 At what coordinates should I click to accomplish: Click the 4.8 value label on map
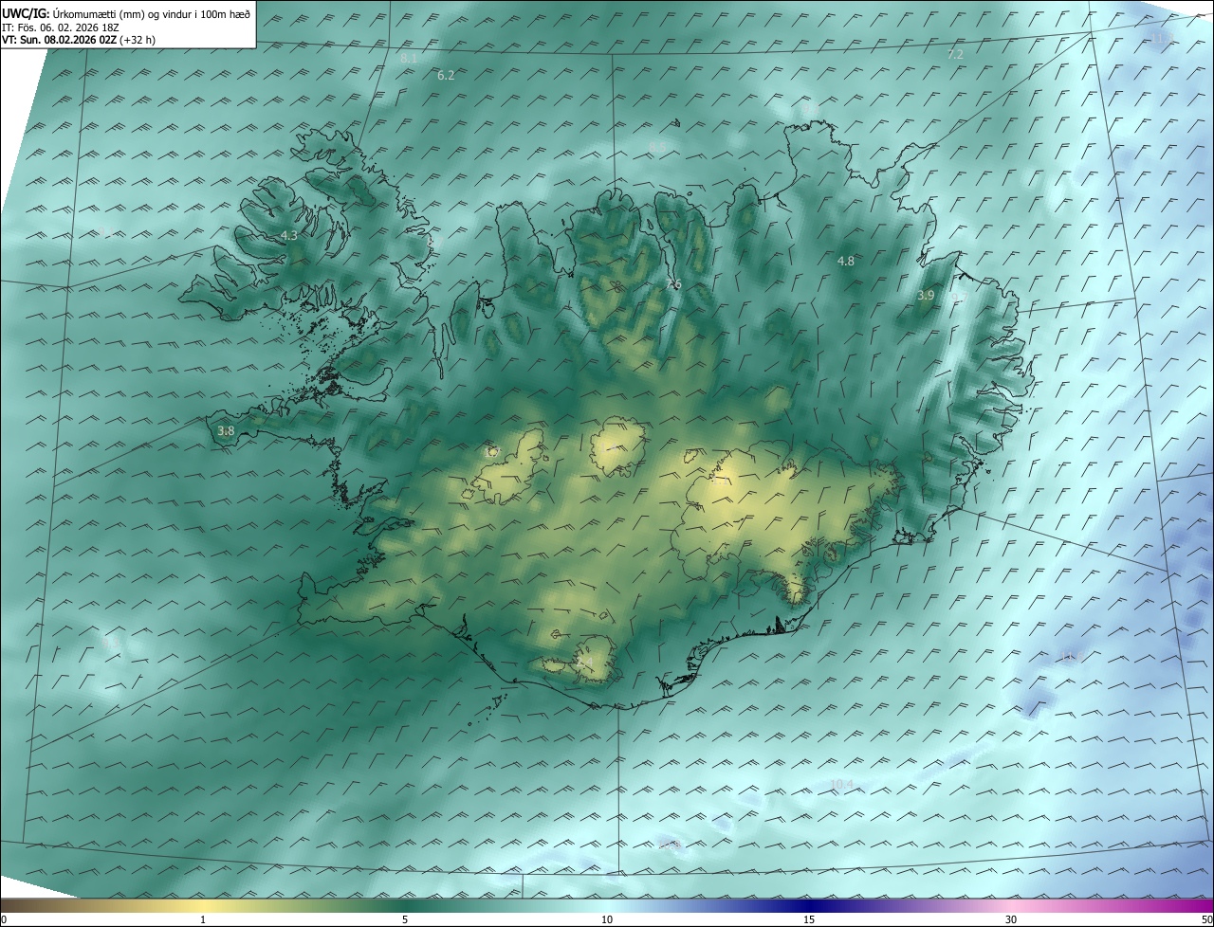coord(846,261)
